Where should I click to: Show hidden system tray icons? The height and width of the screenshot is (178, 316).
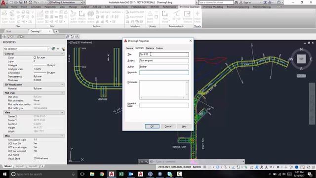270,174
